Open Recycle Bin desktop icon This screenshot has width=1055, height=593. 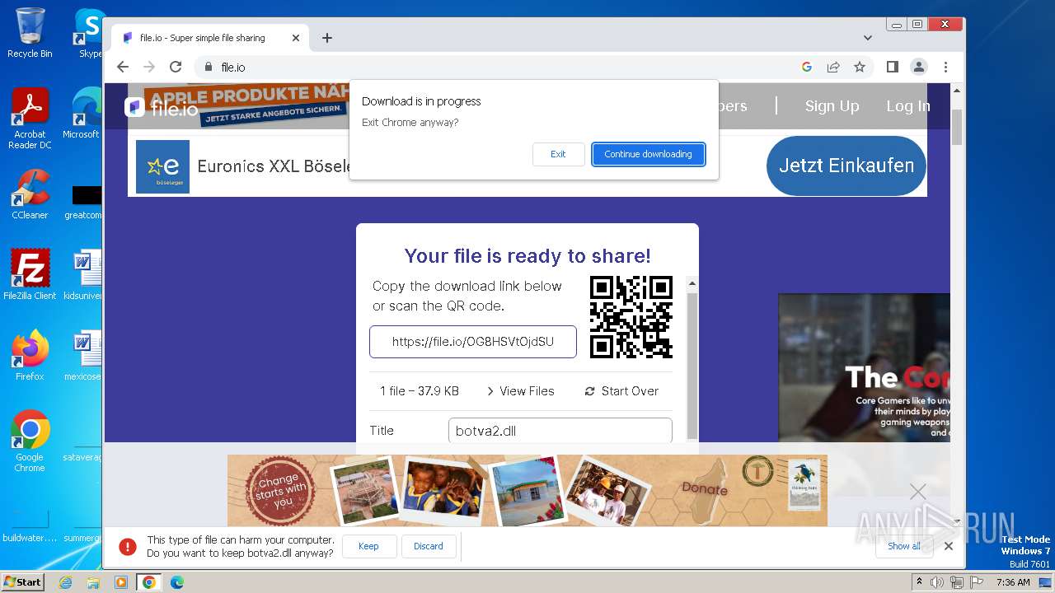(30, 34)
